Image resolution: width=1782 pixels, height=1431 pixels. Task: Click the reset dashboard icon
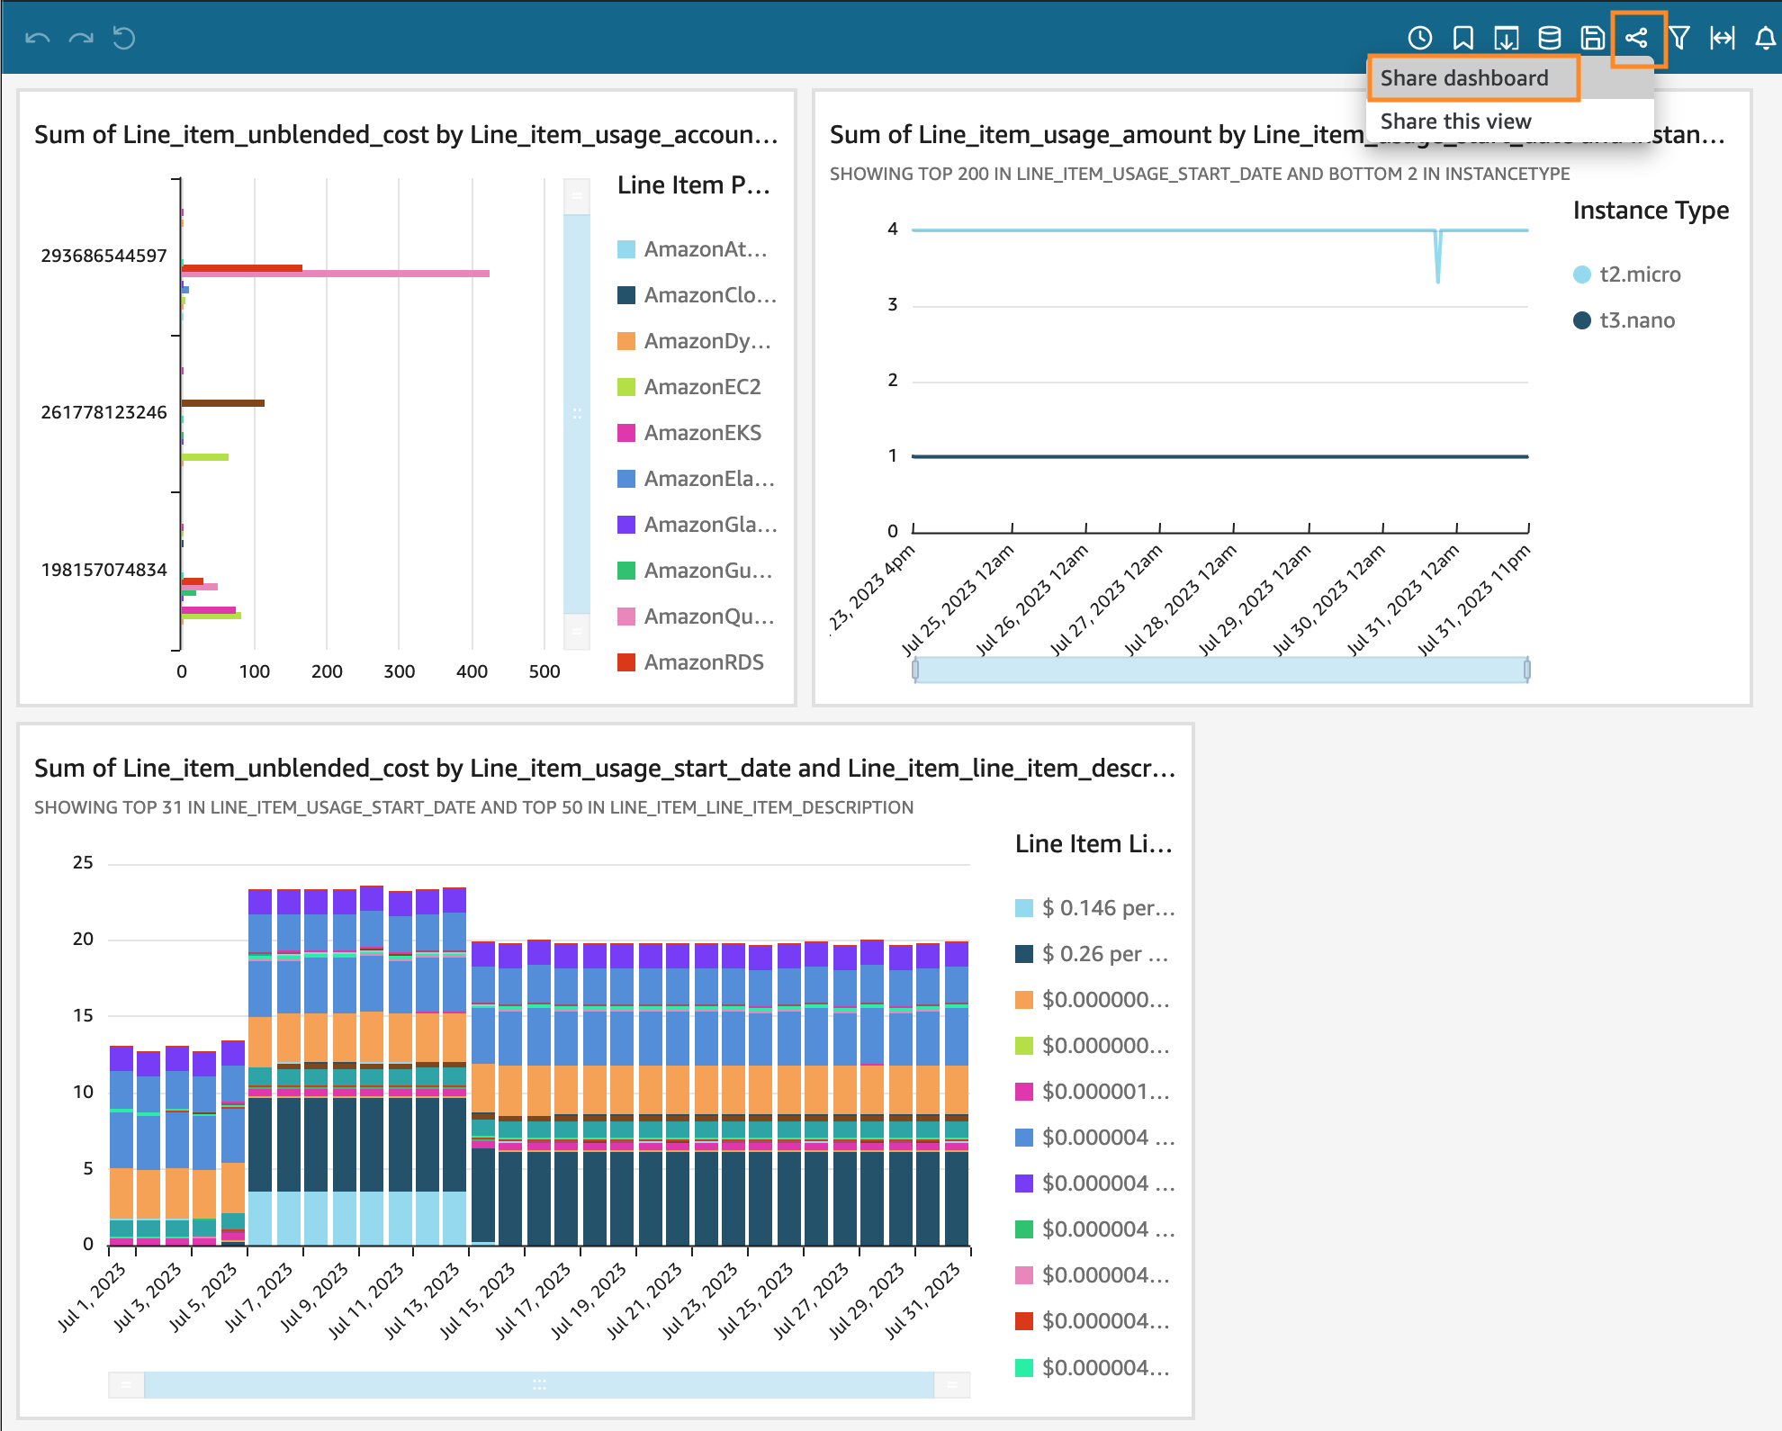[124, 38]
